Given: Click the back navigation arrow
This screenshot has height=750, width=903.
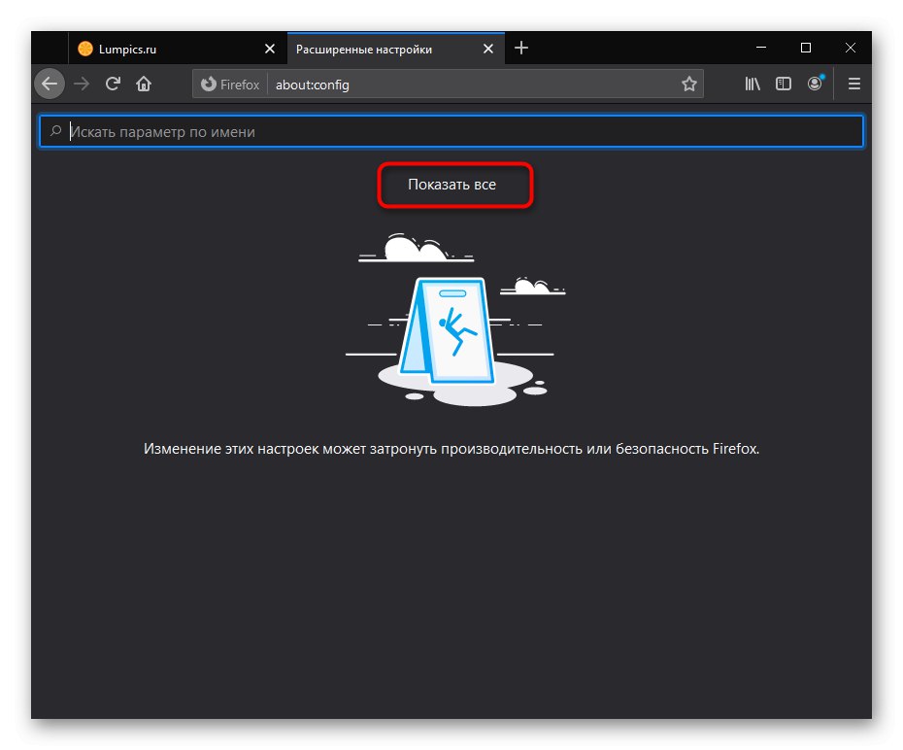Looking at the screenshot, I should point(49,84).
